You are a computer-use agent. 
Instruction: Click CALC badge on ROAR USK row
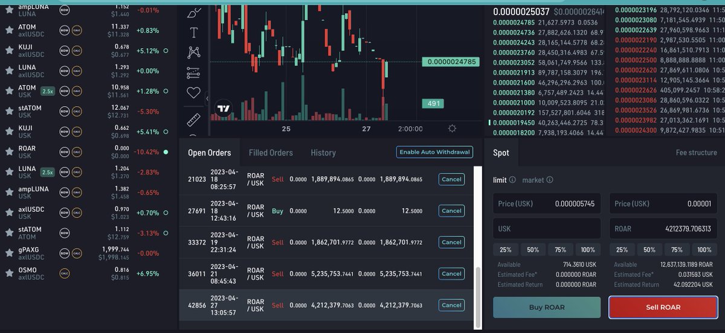tap(77, 152)
